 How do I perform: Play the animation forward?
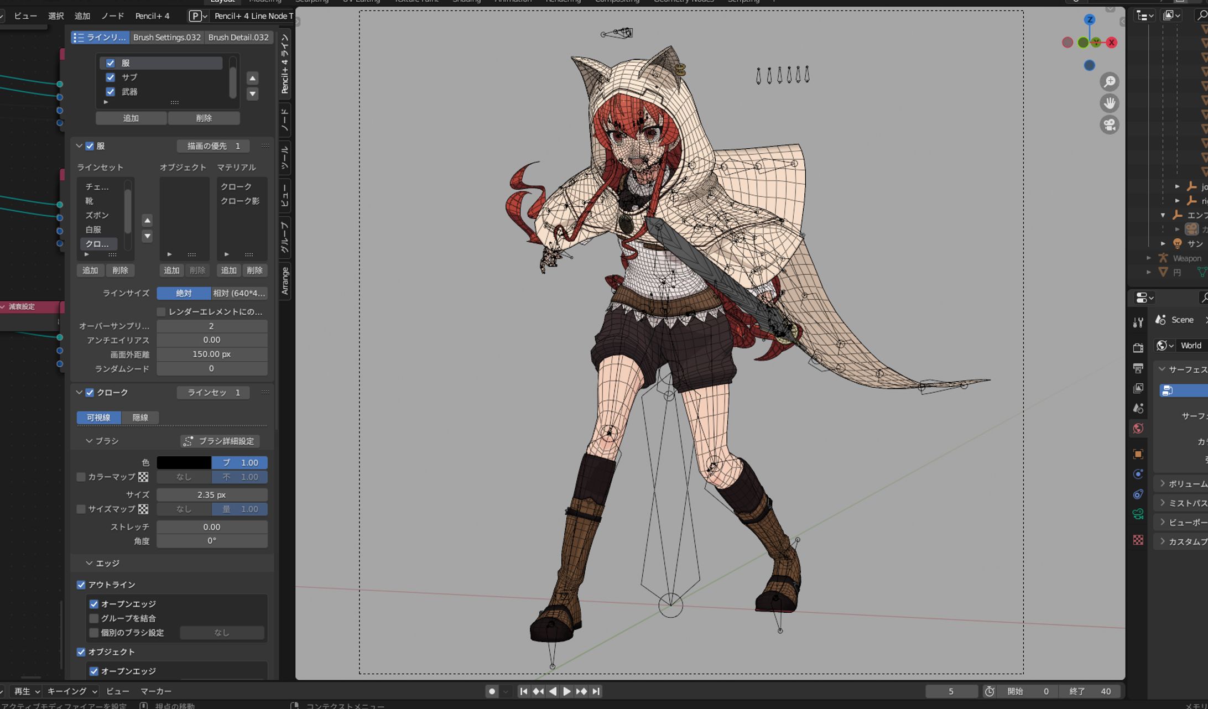click(x=566, y=691)
